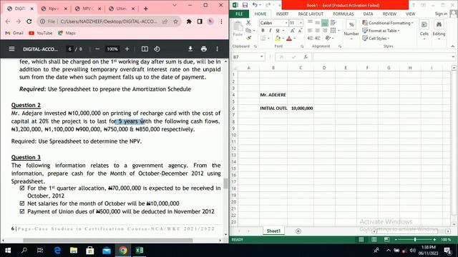Toggle Bold formatting in Excel ribbon
The height and width of the screenshot is (257, 458).
click(x=263, y=31)
